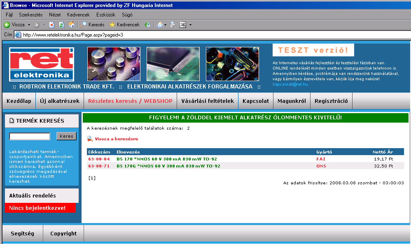Click the price 19,17 Ft

[x=383, y=159]
